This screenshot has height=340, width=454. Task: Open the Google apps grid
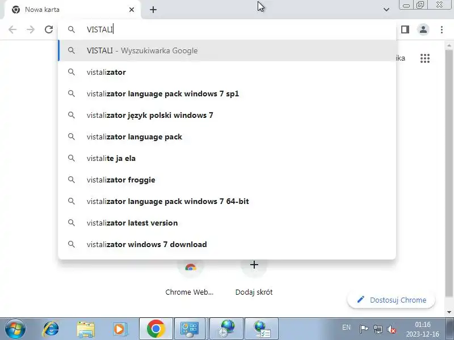click(424, 58)
